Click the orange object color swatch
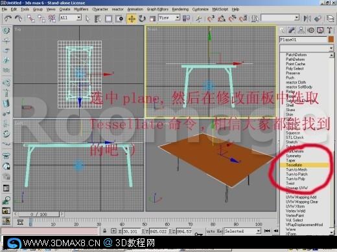 [331, 39]
